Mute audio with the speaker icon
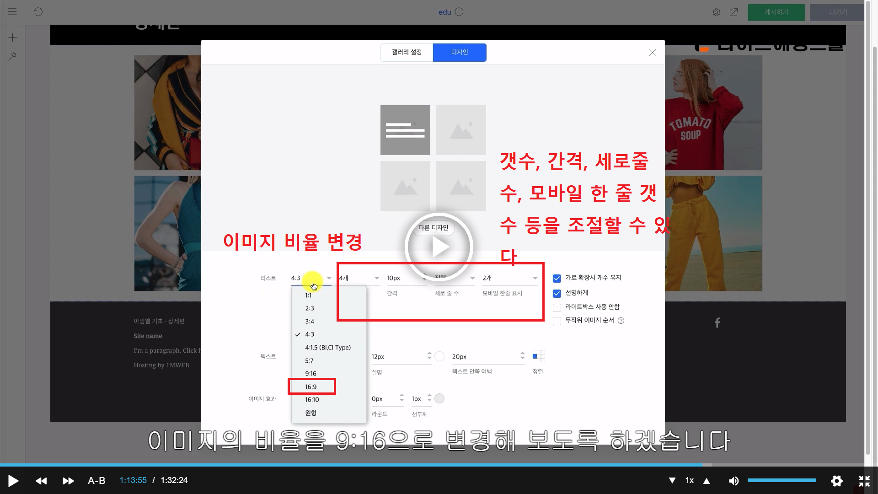This screenshot has height=494, width=878. tap(733, 481)
